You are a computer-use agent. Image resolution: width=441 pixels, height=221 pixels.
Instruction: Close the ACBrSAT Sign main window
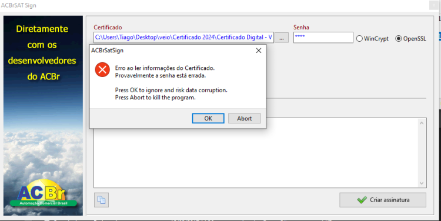[434, 5]
